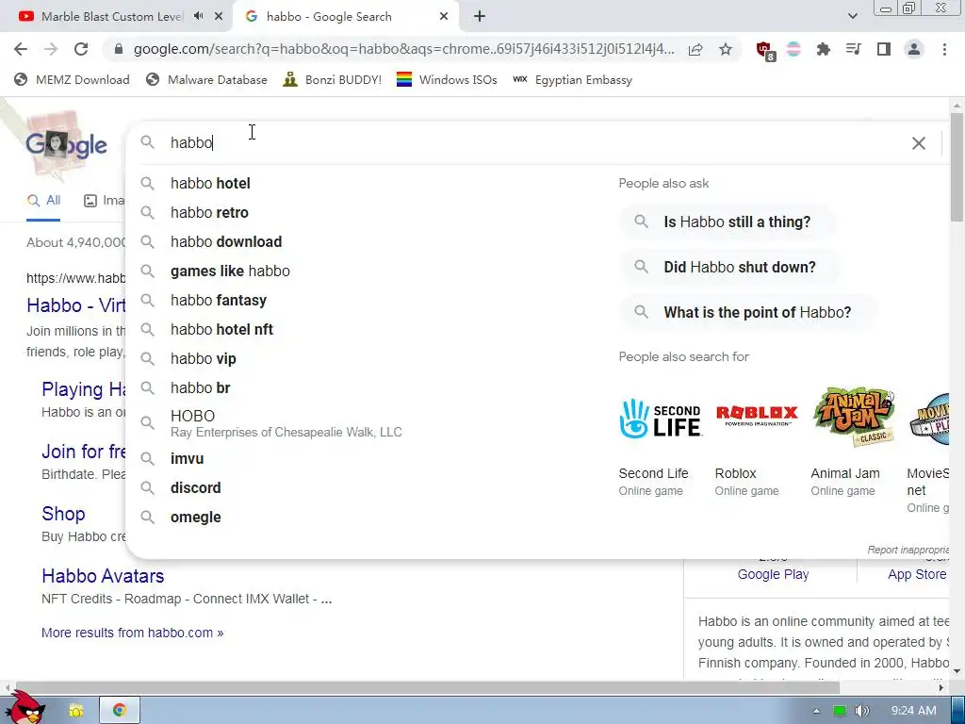This screenshot has height=724, width=965.
Task: Open Animal Jam Classic thumbnail
Action: click(854, 416)
